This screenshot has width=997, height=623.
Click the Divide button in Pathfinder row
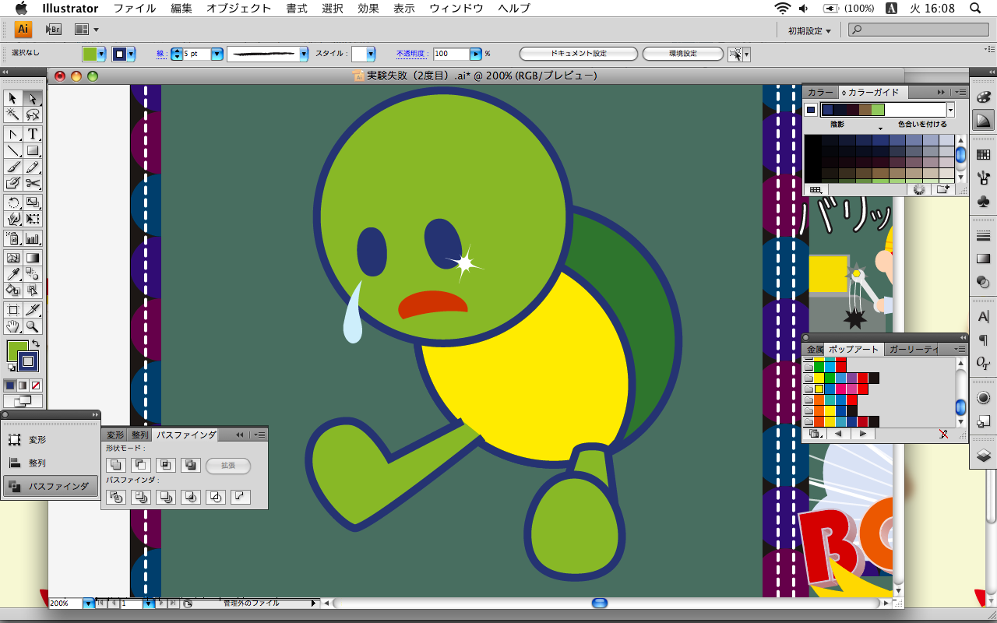[116, 496]
